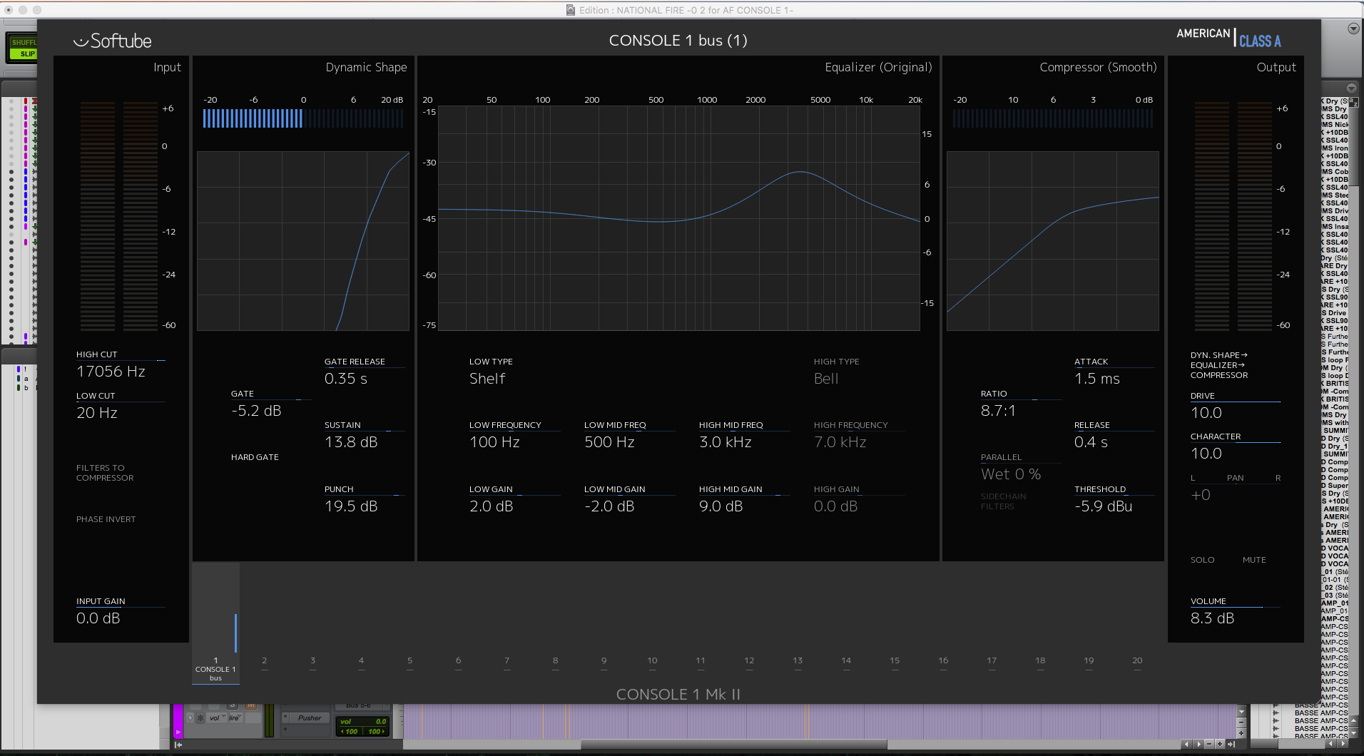
Task: Click the Low Frequency 100 Hz value
Action: tap(494, 442)
